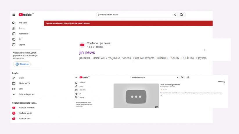Open hamburger menu in small inset screenshot
This screenshot has width=239, height=134.
coord(76,77)
